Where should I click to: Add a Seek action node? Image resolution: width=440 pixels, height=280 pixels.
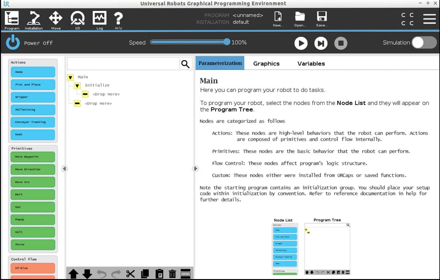tap(33, 135)
